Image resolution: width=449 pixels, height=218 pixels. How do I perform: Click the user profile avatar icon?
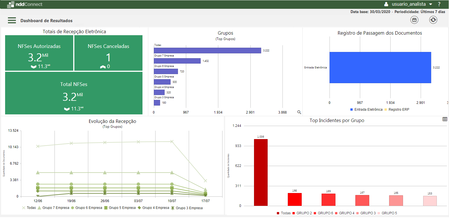point(386,4)
